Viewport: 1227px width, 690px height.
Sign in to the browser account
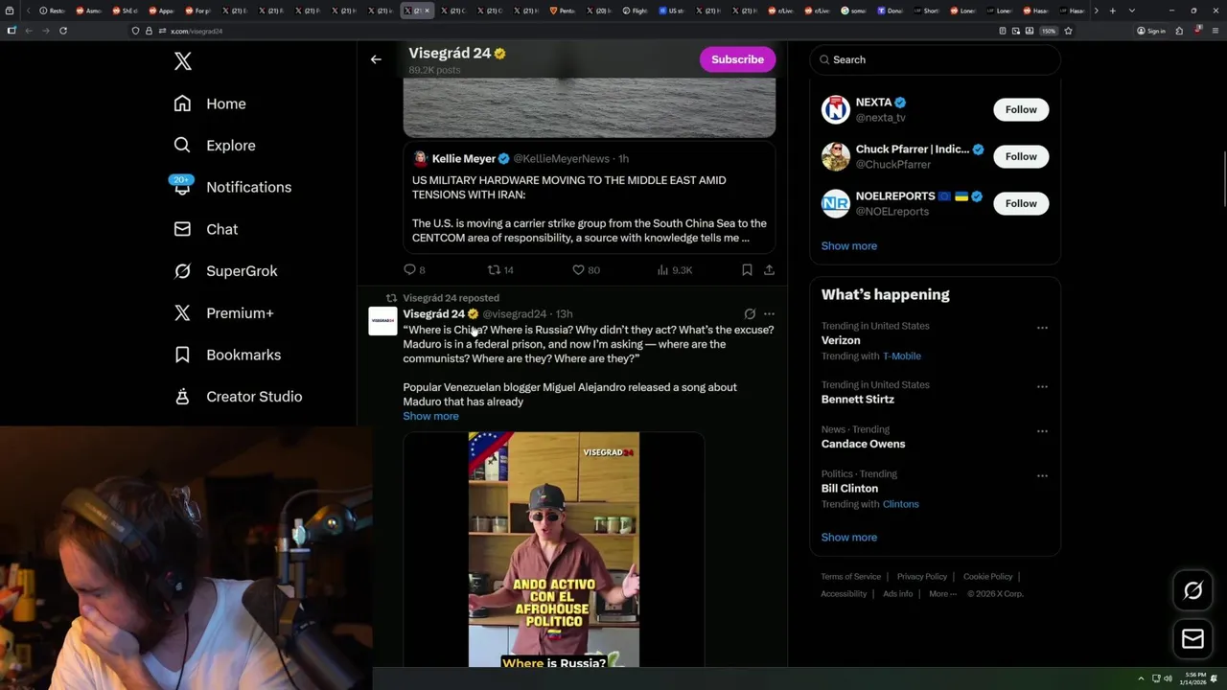[1151, 31]
